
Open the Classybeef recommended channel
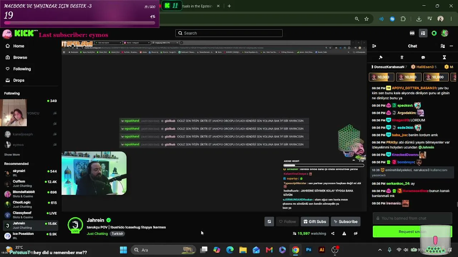point(30,215)
